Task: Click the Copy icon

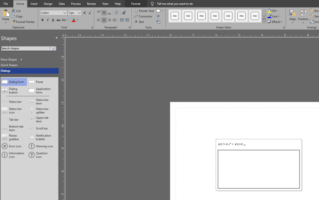Action: 13,16
